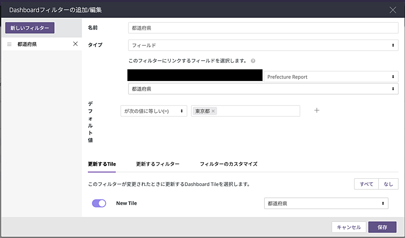Switch to the 更新するTile tab

coord(102,164)
